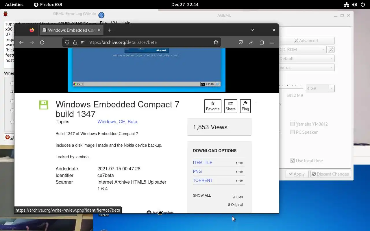The width and height of the screenshot is (370, 231).
Task: Show all download files
Action: (202, 195)
